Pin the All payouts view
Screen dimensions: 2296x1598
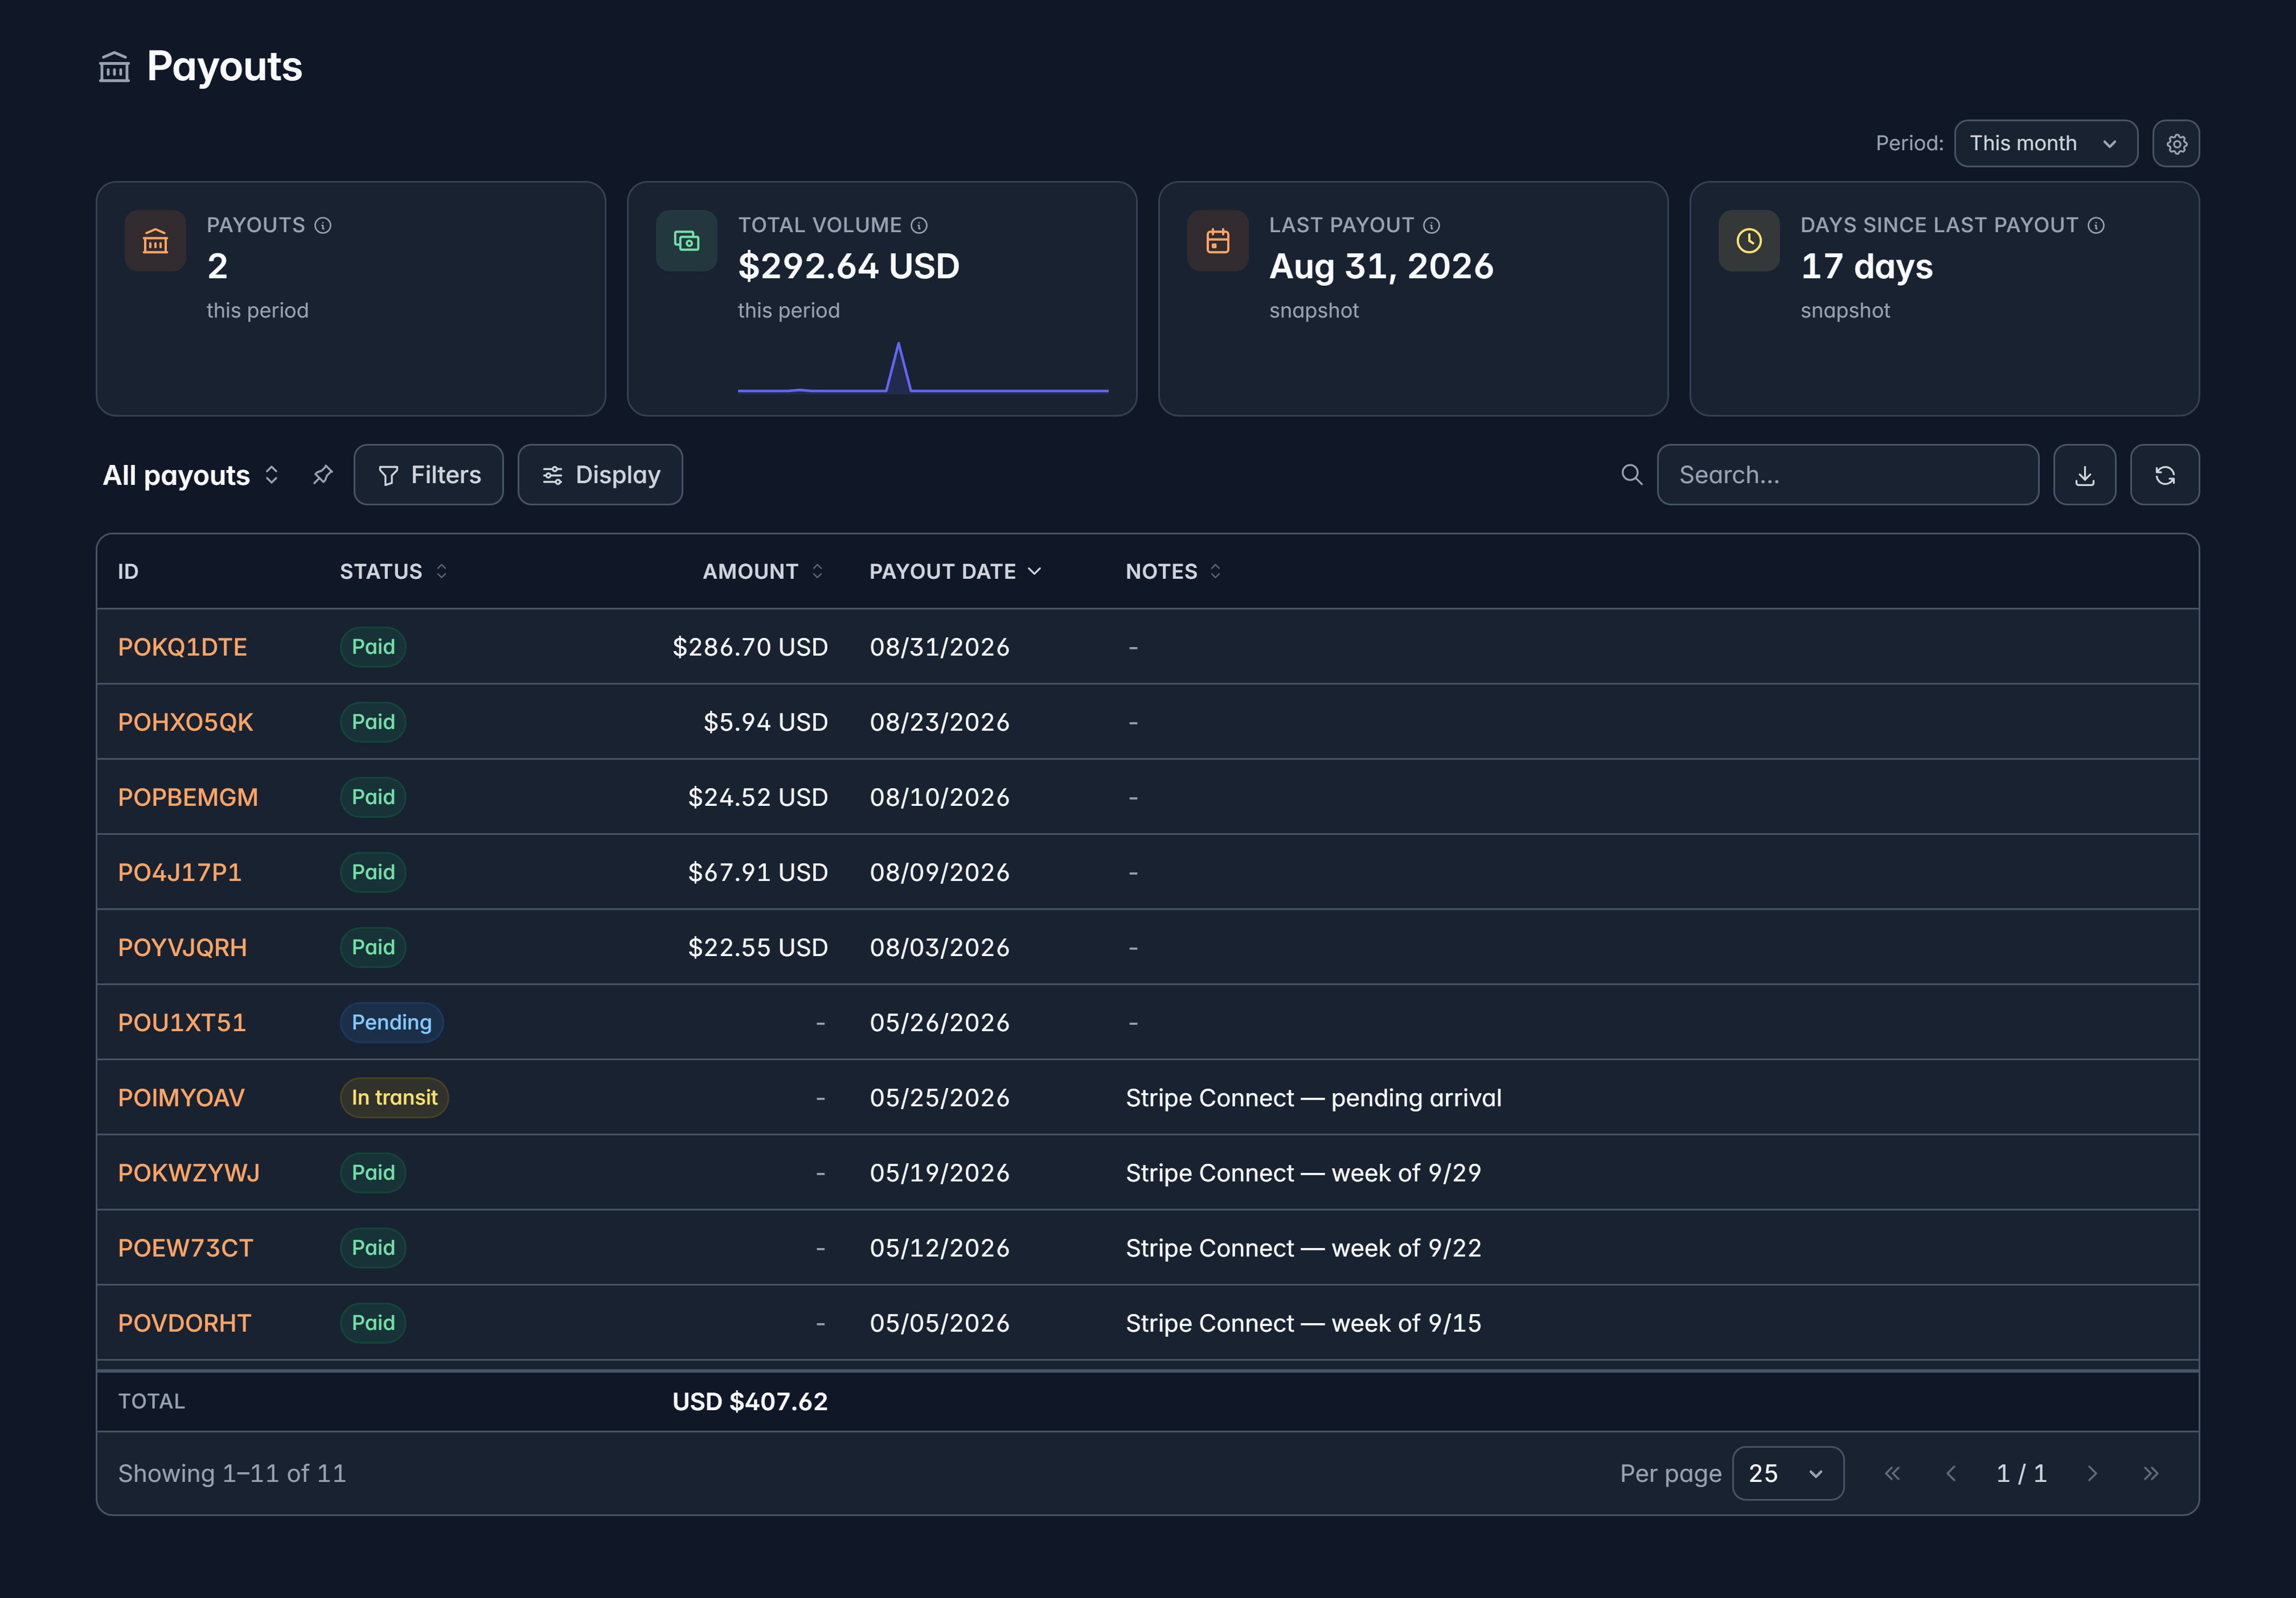[x=322, y=475]
